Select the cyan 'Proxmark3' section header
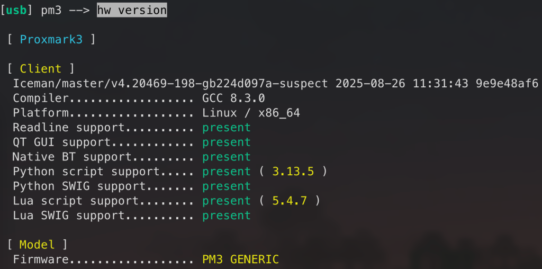Viewport: 542px width, 269px height. [51, 39]
